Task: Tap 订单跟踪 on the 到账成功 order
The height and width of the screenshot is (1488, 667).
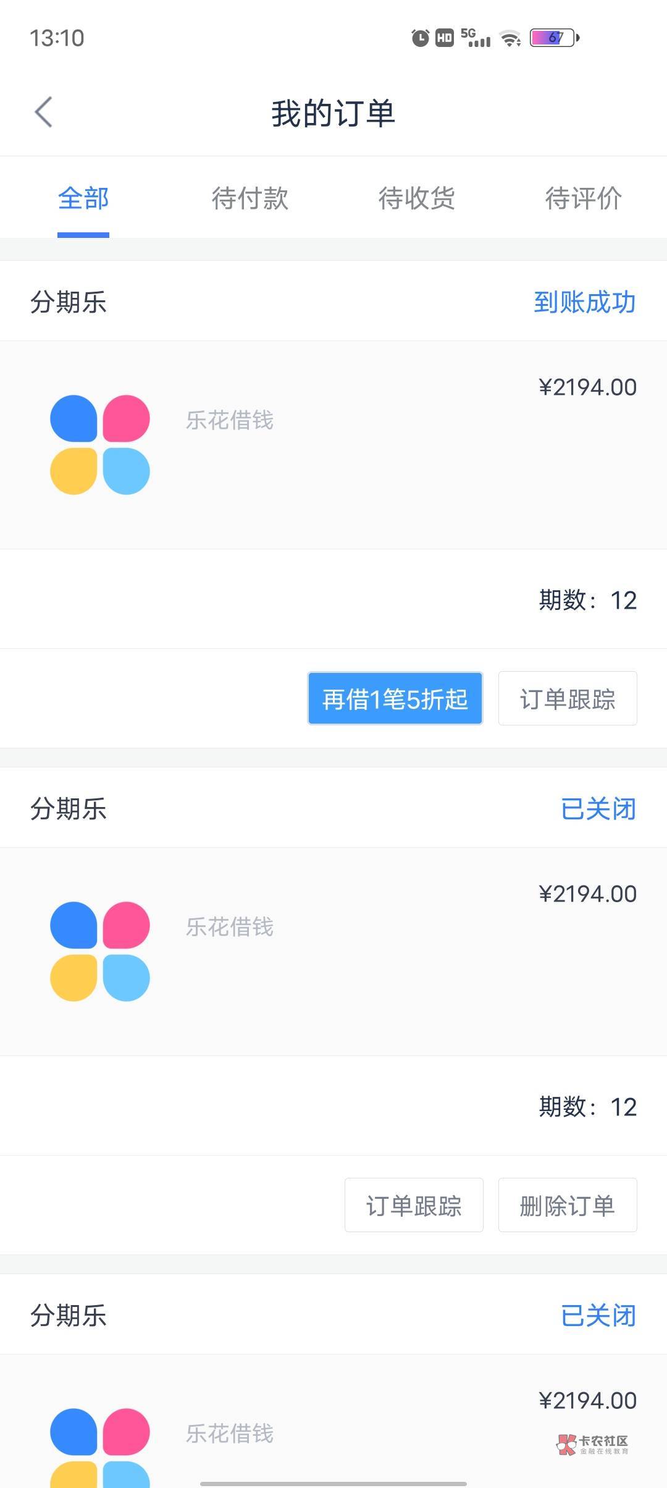Action: [568, 698]
